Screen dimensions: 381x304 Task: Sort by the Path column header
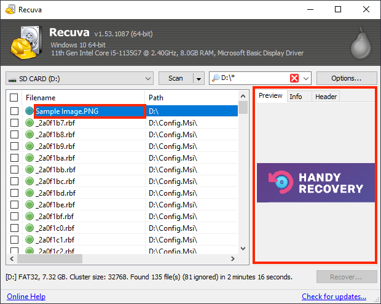192,98
